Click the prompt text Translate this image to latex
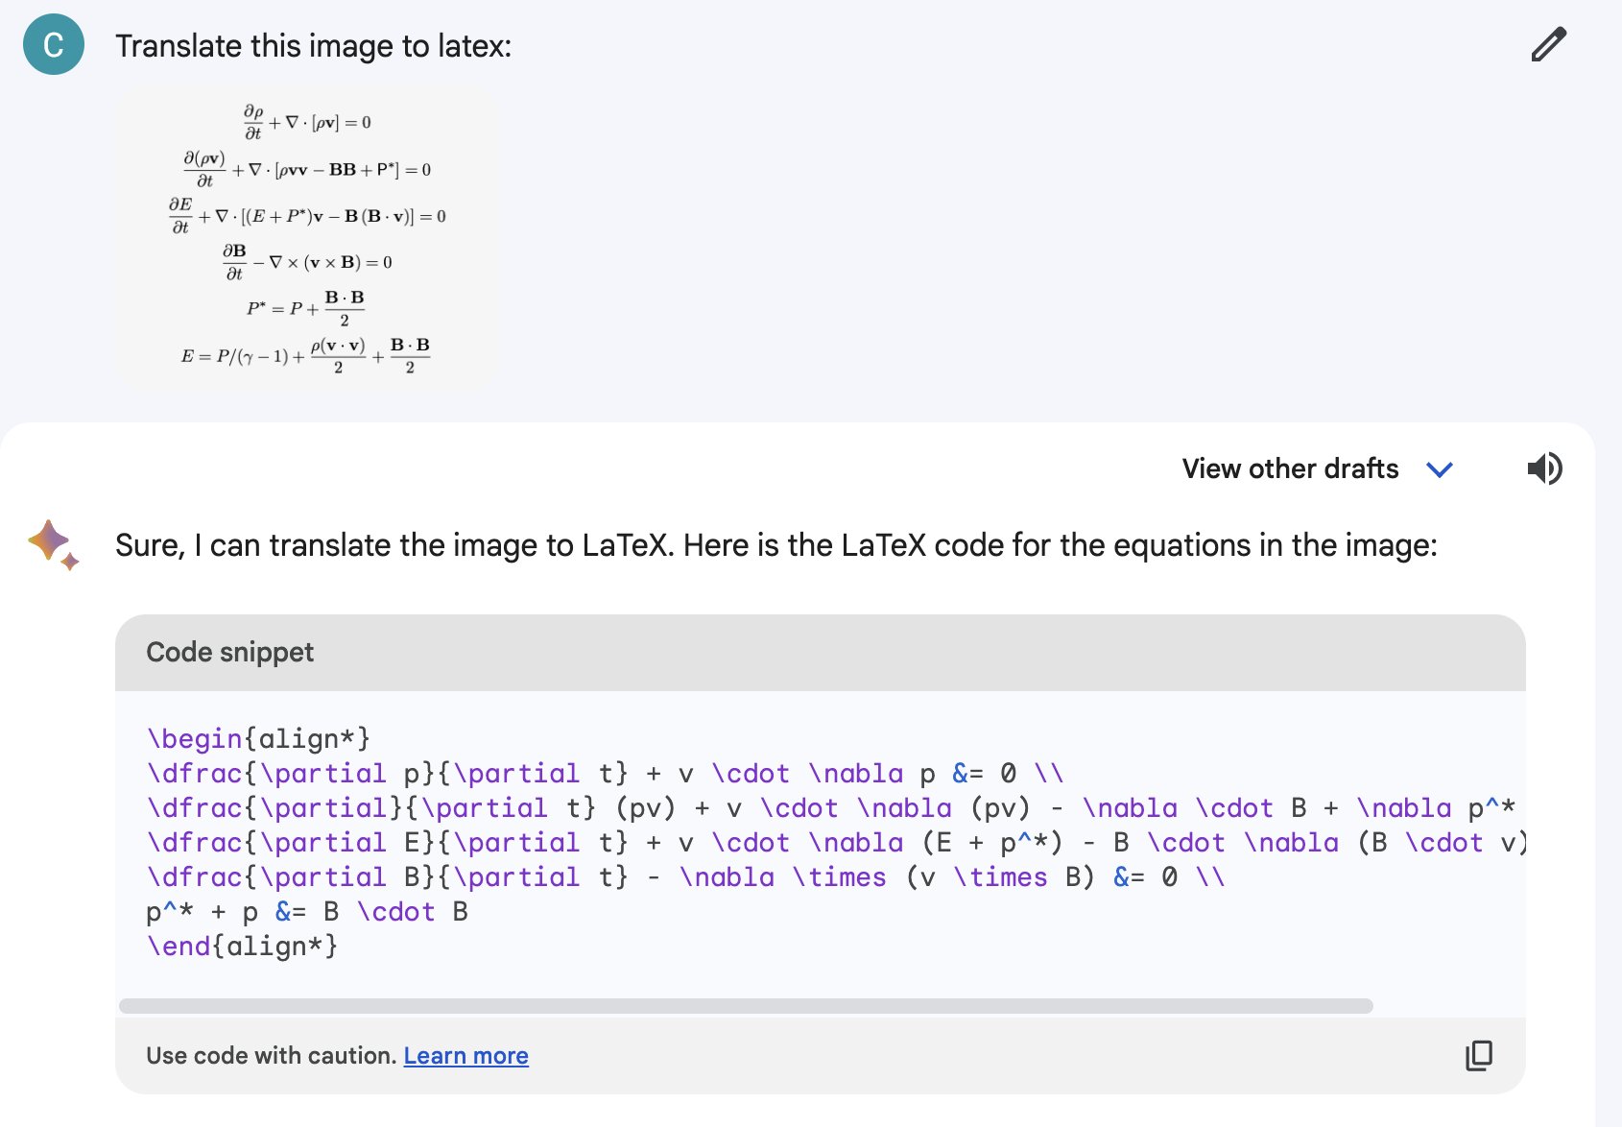1622x1127 pixels. pyautogui.click(x=313, y=46)
